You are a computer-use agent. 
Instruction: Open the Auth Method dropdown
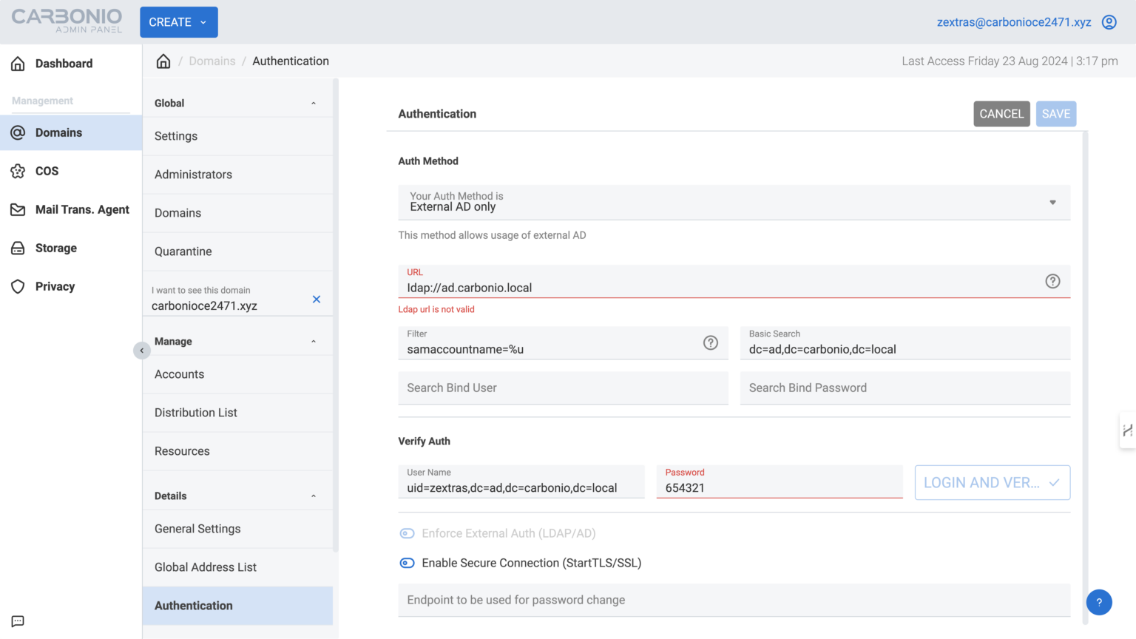click(x=1052, y=202)
